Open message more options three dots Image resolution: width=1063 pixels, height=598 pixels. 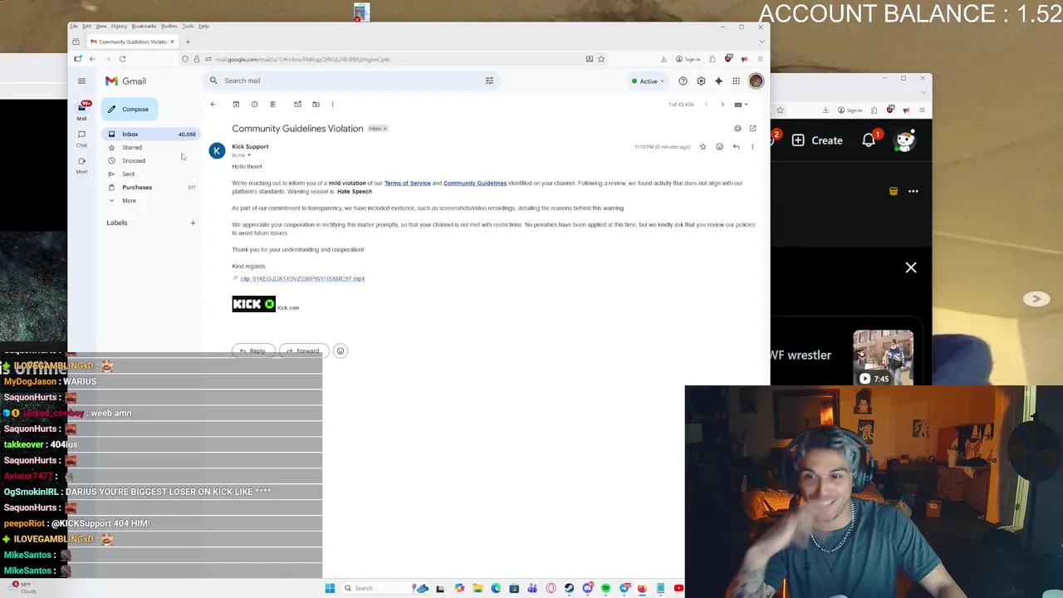752,147
